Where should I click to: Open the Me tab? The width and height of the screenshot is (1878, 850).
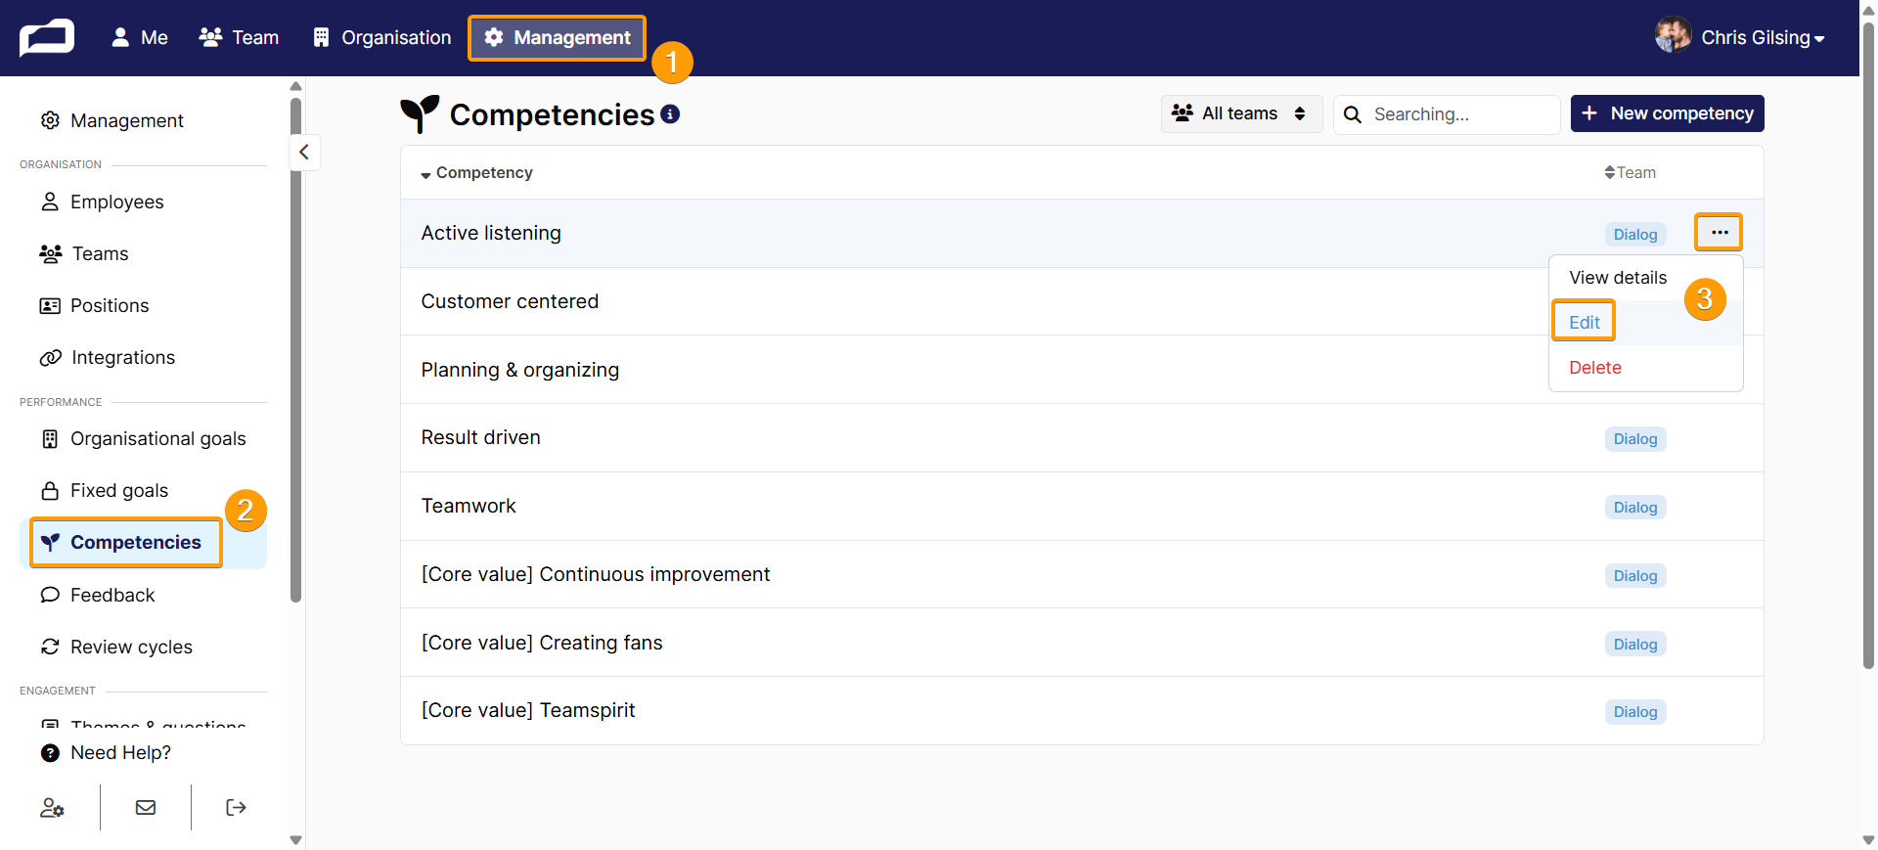[140, 37]
